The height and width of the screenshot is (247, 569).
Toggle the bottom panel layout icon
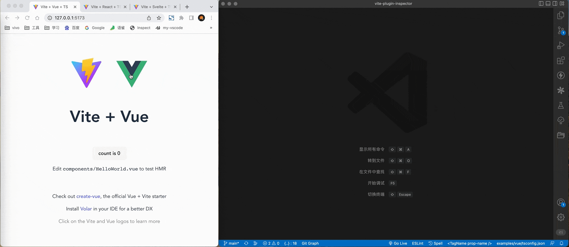pyautogui.click(x=548, y=3)
